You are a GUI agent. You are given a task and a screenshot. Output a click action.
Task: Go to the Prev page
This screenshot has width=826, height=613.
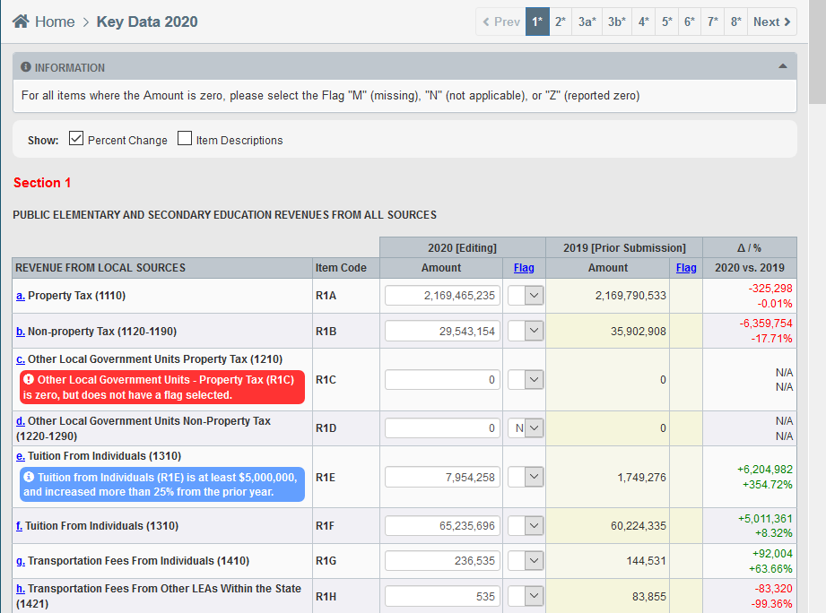pos(500,22)
